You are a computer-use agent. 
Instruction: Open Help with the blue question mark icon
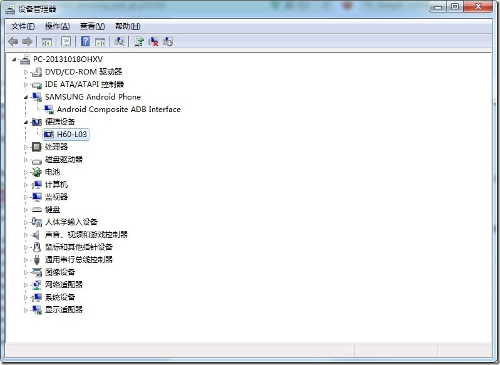[x=86, y=42]
